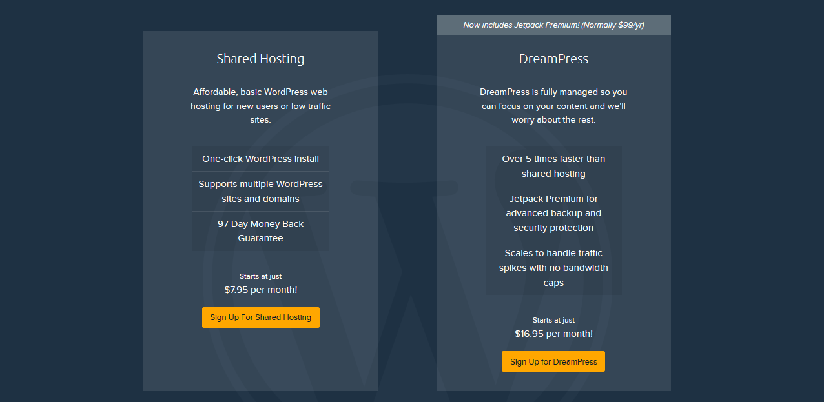Click the Shared Hosting description paragraph

(260, 106)
